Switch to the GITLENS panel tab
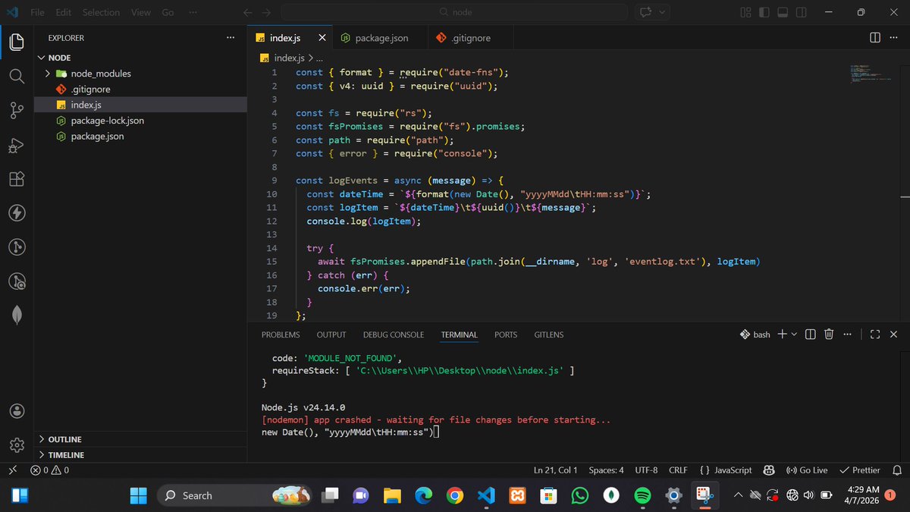Screen dimensions: 910x512 pos(549,335)
